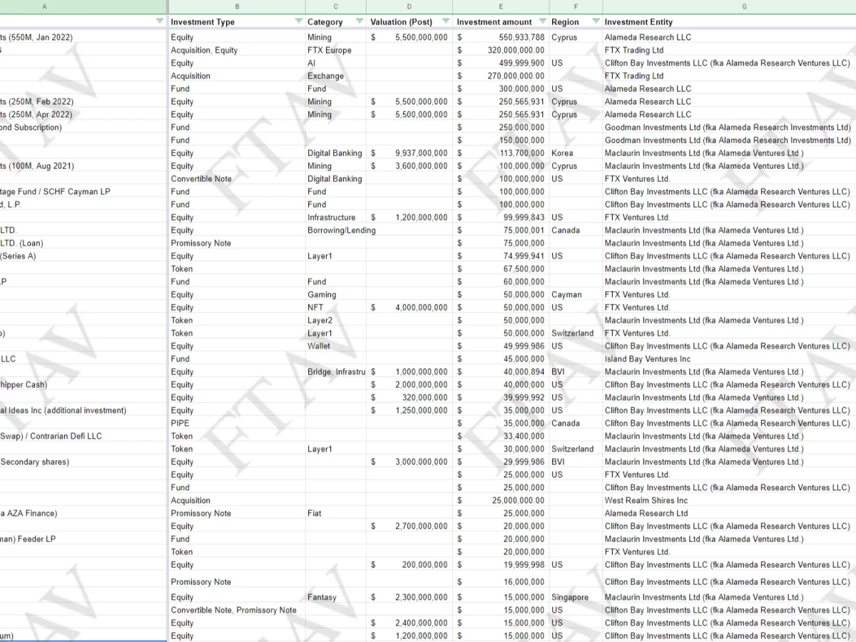Click the 'Island Bay Ventures Inc' cell
The width and height of the screenshot is (856, 642).
648,359
